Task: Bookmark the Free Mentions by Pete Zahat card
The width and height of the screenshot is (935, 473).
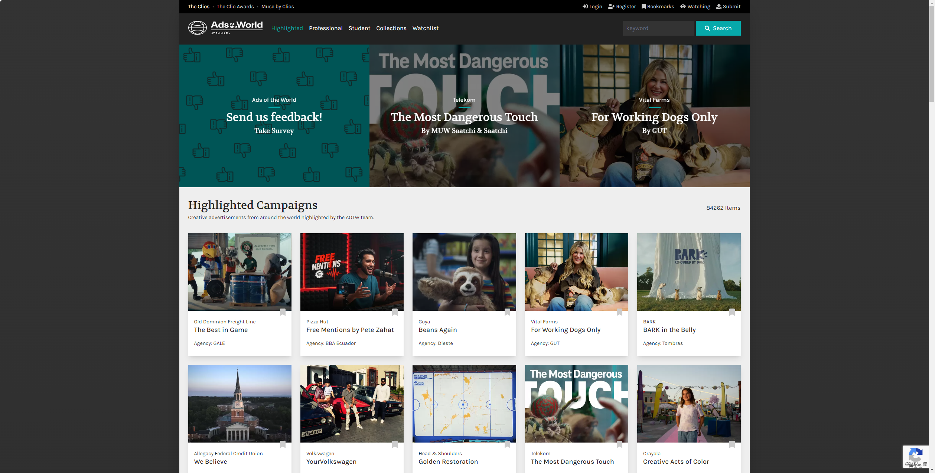Action: (x=395, y=312)
